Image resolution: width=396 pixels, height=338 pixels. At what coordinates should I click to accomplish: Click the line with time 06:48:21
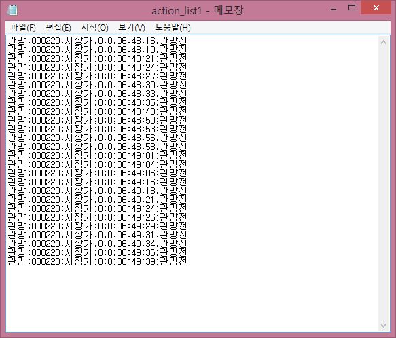[x=97, y=58]
